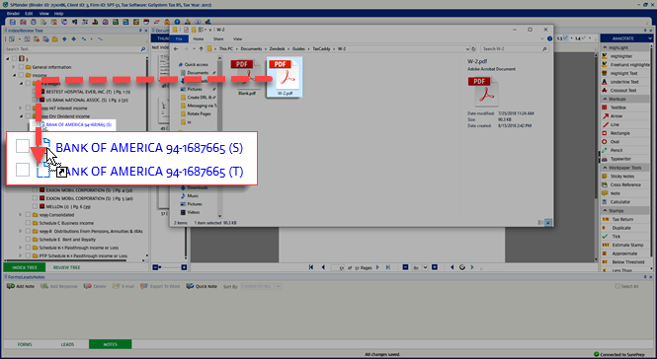Viewport: 657px width, 359px height.
Task: Check the 1099 Consolidated folder checkbox
Action: click(28, 215)
